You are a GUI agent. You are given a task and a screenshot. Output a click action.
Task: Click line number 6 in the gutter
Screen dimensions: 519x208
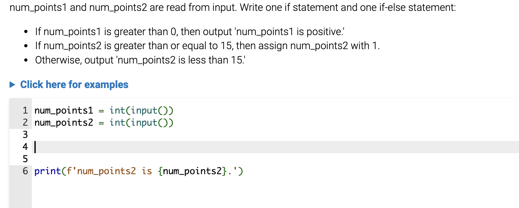(x=25, y=171)
